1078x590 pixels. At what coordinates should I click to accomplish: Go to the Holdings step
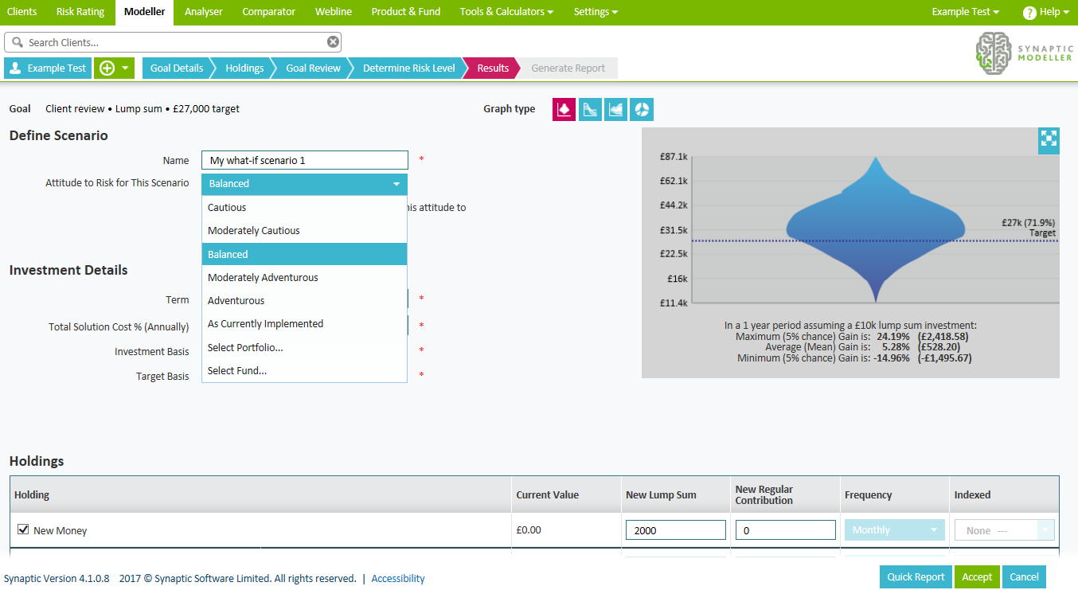coord(244,68)
